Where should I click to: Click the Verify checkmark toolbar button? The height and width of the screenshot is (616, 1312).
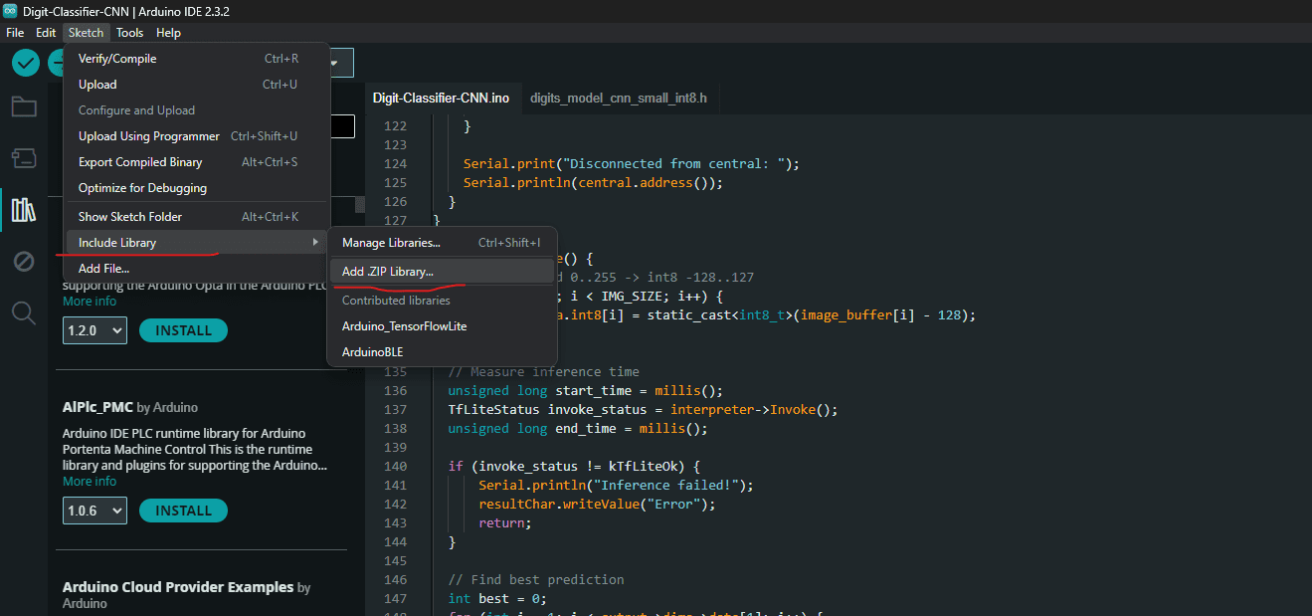[x=26, y=63]
